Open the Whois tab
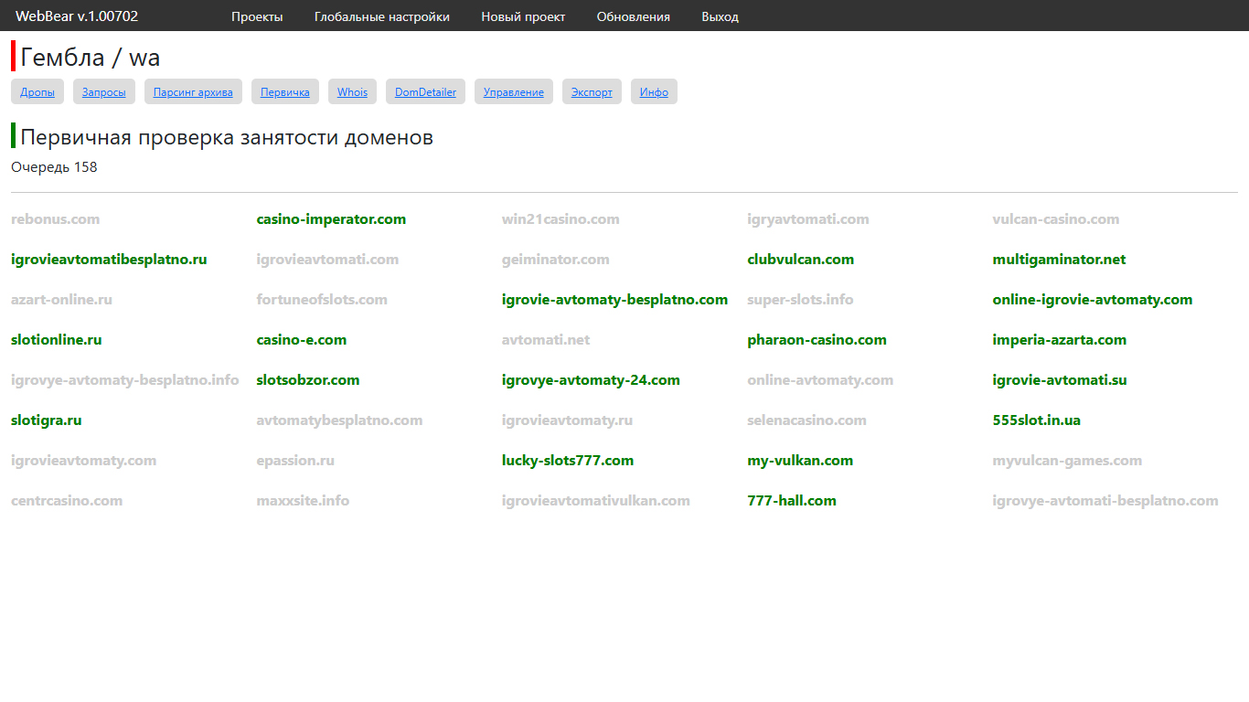The image size is (1249, 702). [x=352, y=92]
